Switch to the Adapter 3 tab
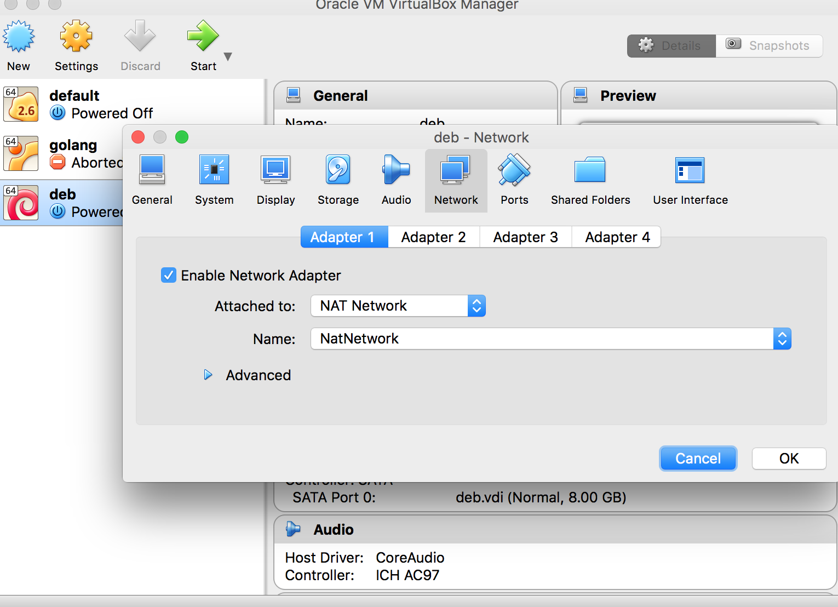The image size is (838, 607). (526, 237)
